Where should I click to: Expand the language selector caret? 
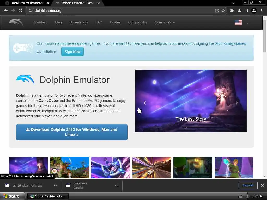coord(247,23)
